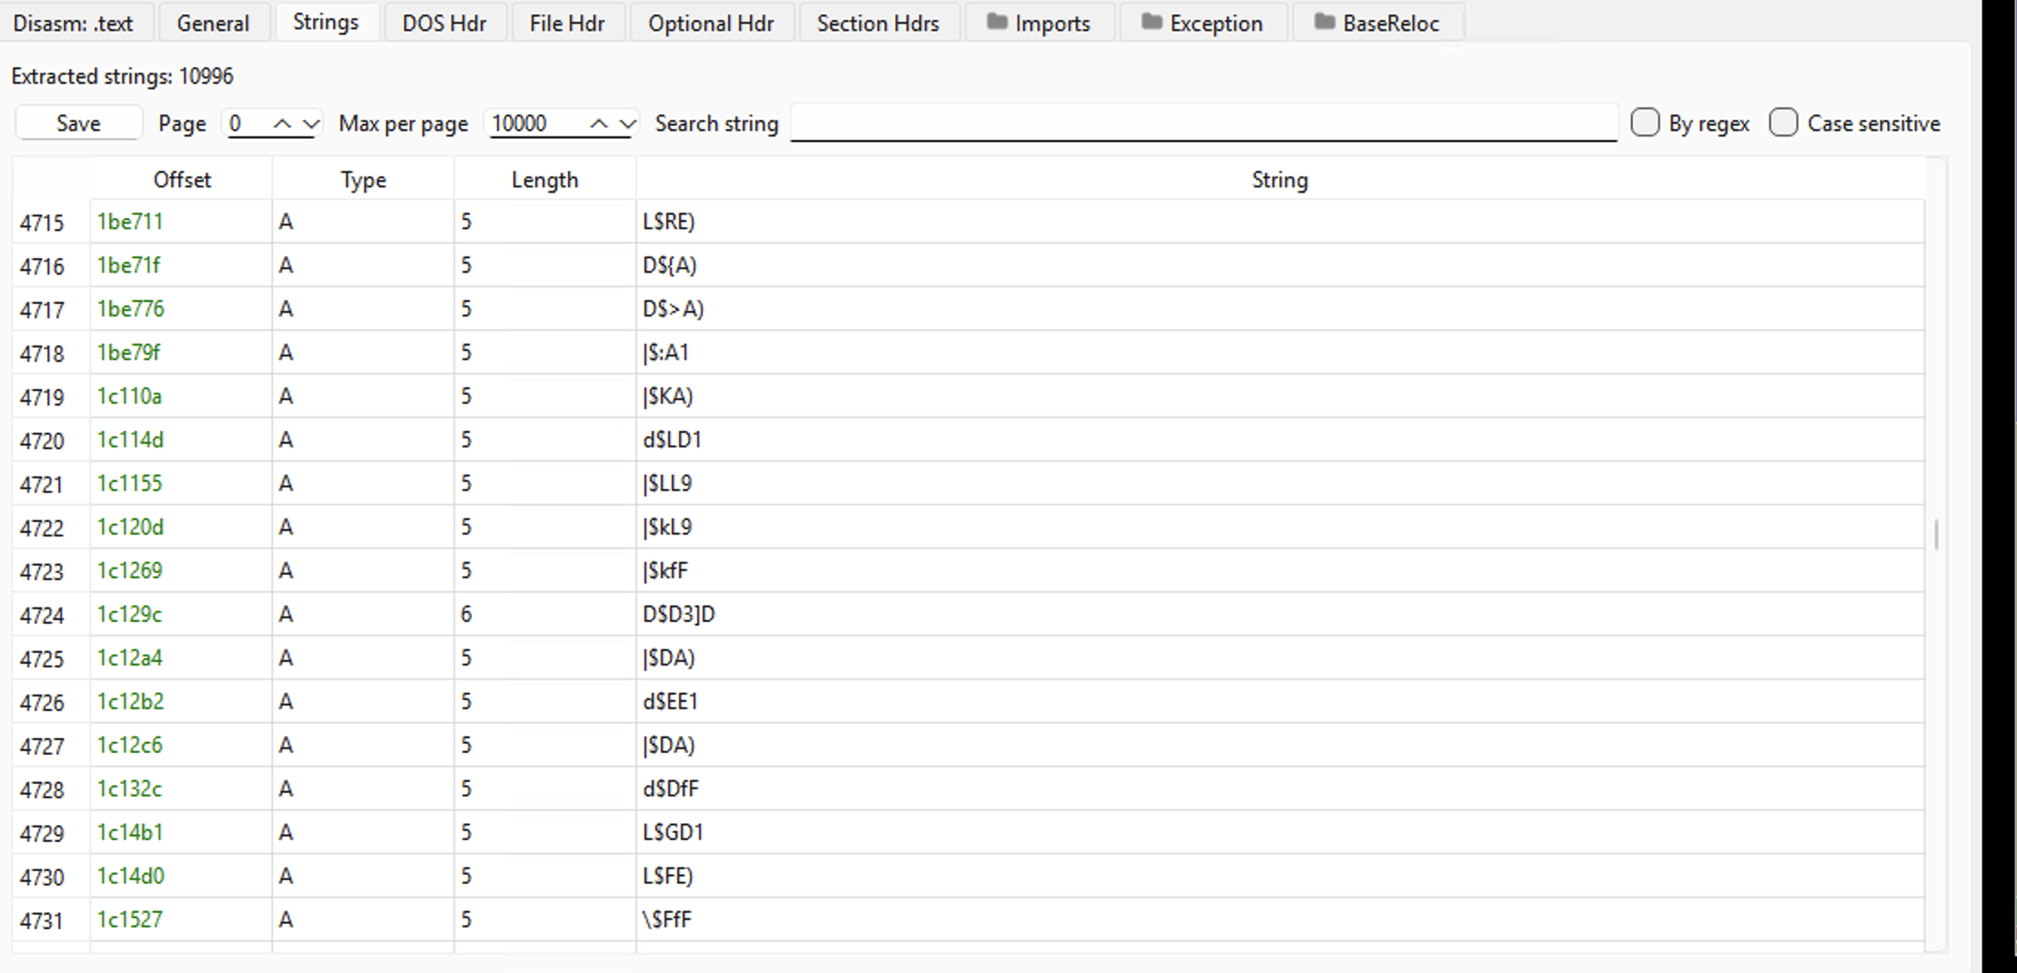Click the Save button

(78, 124)
